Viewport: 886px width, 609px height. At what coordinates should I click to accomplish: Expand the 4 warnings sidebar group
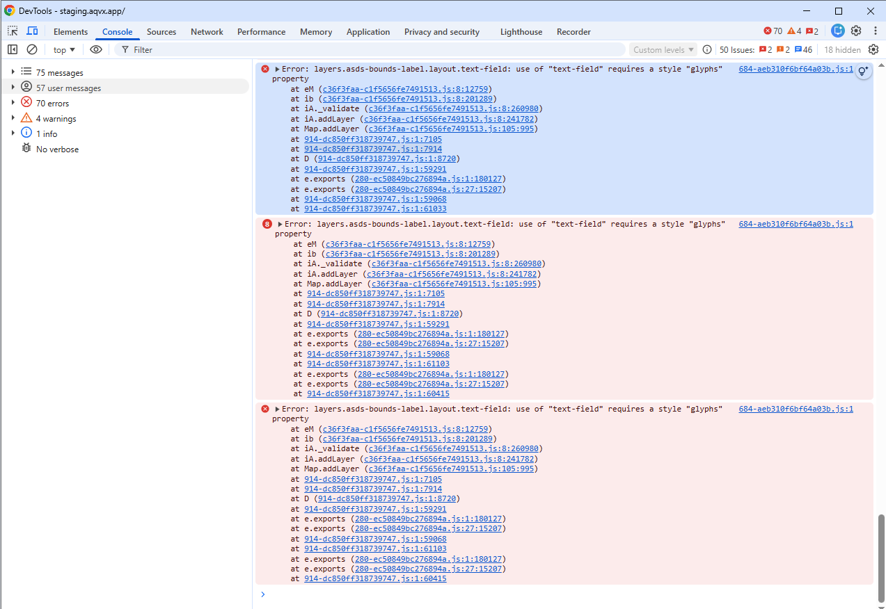pyautogui.click(x=13, y=118)
